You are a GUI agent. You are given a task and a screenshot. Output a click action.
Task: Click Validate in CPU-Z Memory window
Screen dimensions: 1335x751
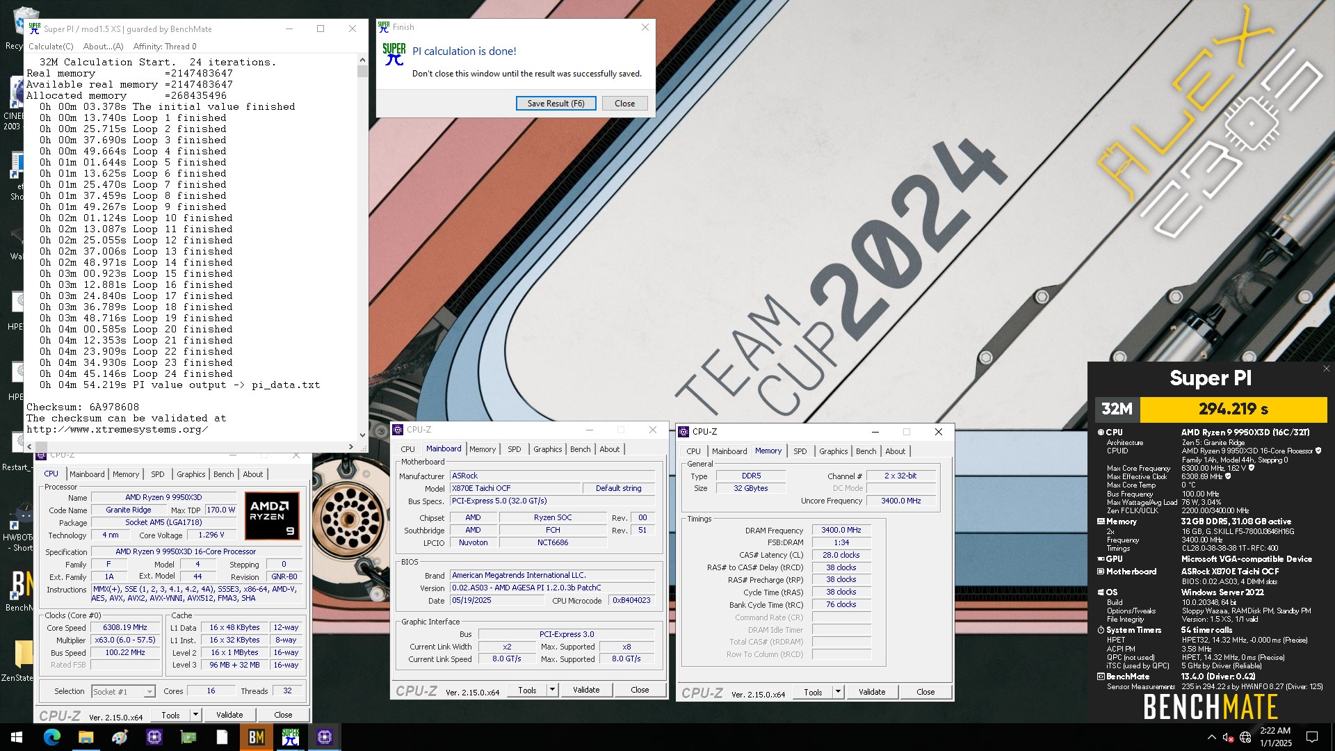point(872,692)
